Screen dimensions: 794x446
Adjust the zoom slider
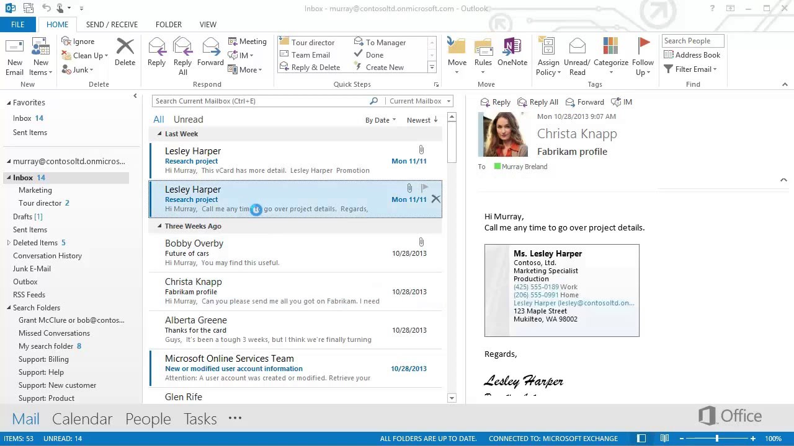(717, 439)
